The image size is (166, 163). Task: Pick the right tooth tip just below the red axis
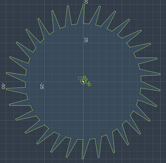(x=160, y=91)
